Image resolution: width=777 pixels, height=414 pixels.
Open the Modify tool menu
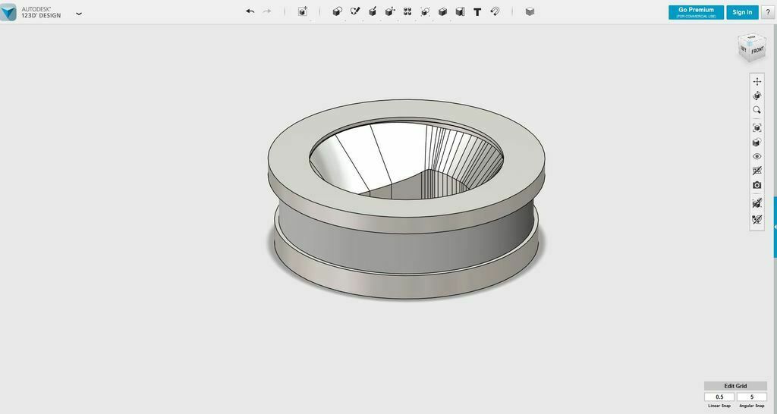tap(390, 11)
